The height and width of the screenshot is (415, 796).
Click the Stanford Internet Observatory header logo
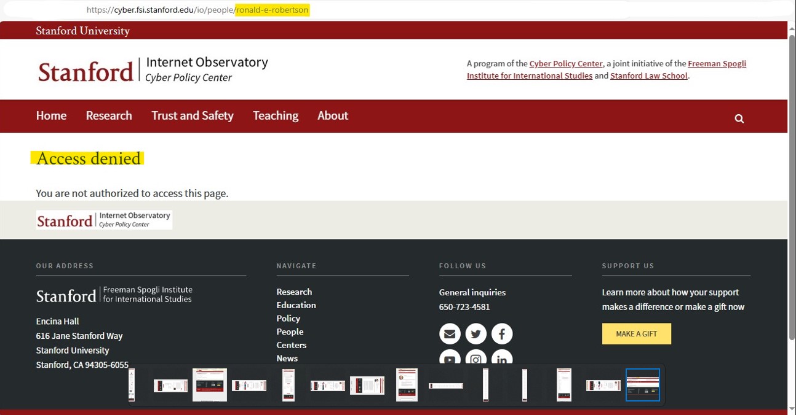[153, 71]
